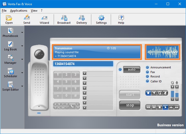Image resolution: width=186 pixels, height=134 pixels.
Task: Click the third speed-dial slot button
Action: pyautogui.click(x=85, y=83)
